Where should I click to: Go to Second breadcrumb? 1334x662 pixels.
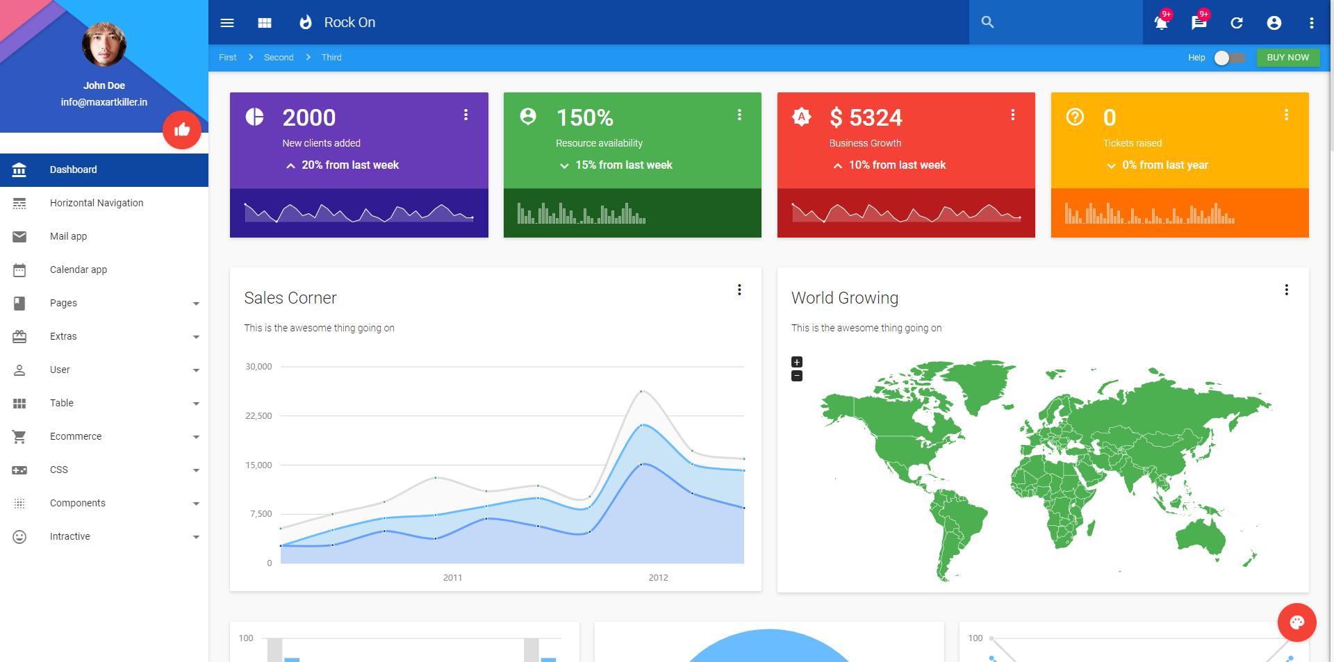click(x=279, y=58)
